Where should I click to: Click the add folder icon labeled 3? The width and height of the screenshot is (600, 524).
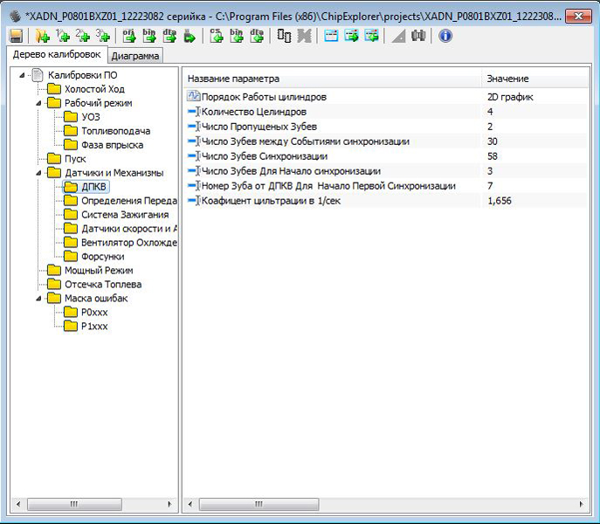point(103,36)
